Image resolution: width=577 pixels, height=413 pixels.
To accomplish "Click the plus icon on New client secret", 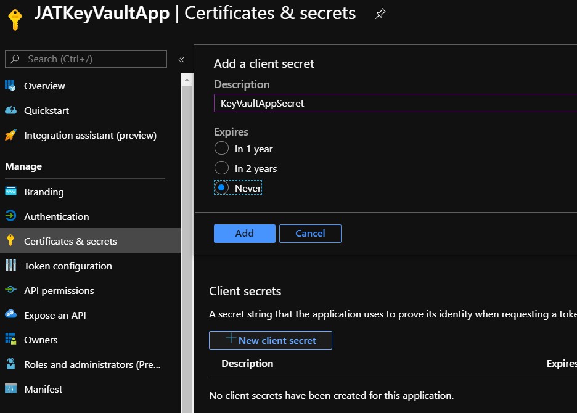I will coord(231,338).
